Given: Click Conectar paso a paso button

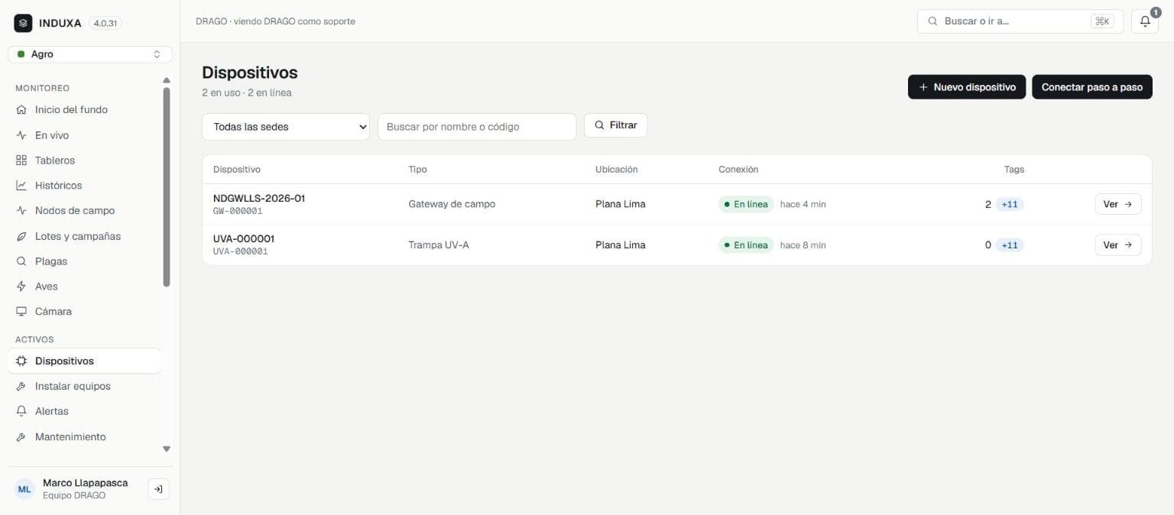Looking at the screenshot, I should (1092, 87).
